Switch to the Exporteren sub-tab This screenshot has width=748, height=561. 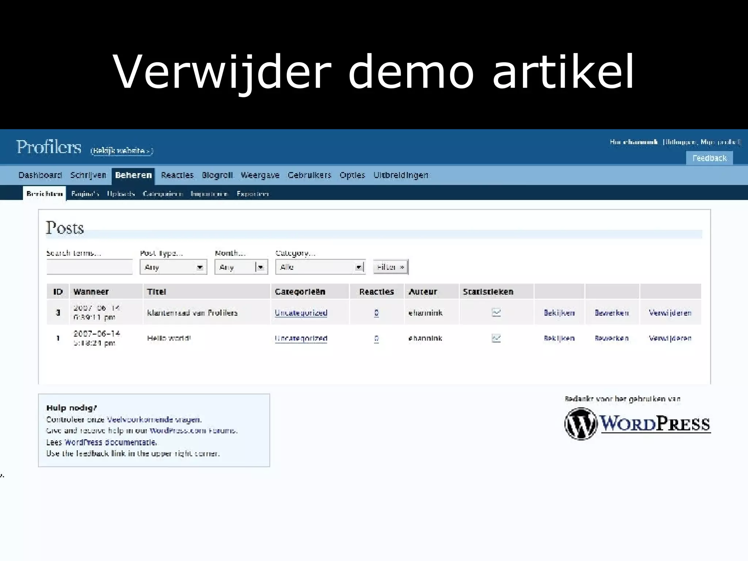point(253,194)
